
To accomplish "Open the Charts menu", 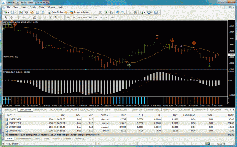I will (33, 7).
